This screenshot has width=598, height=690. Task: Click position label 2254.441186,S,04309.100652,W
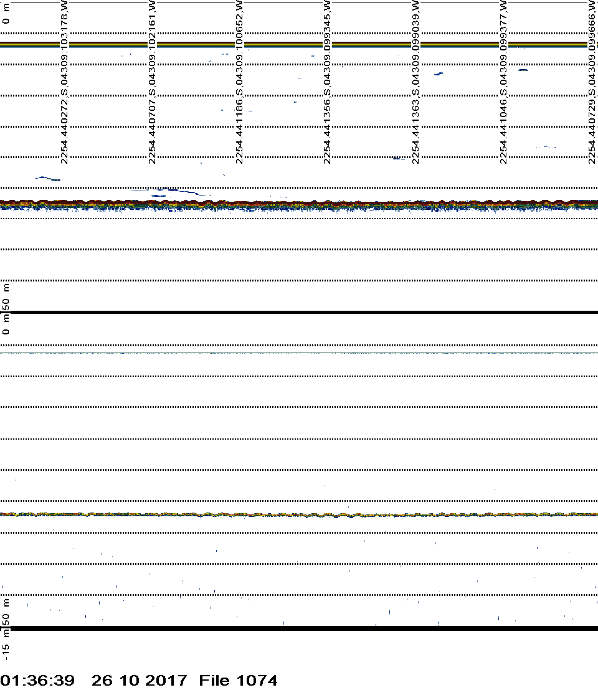(x=239, y=82)
